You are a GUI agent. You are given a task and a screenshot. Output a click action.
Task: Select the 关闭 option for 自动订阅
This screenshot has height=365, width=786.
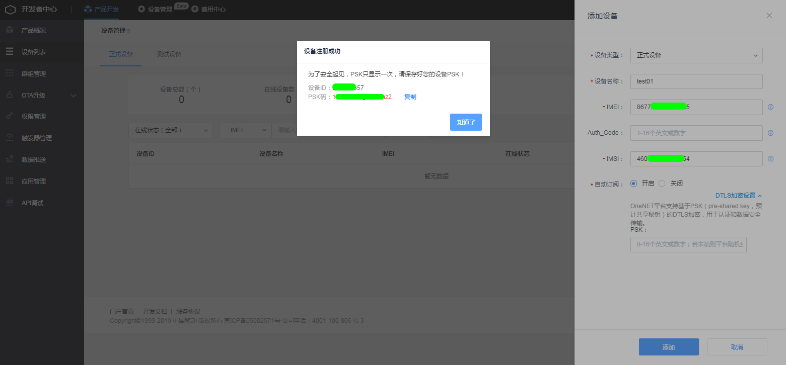[x=662, y=183]
